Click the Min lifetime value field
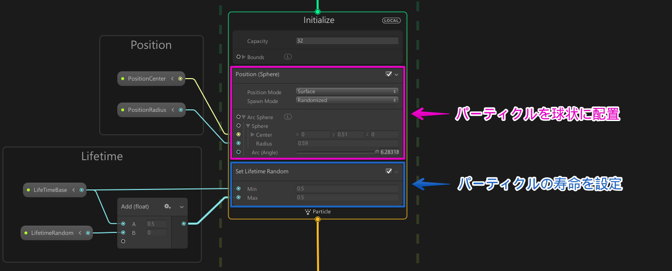 pos(347,188)
